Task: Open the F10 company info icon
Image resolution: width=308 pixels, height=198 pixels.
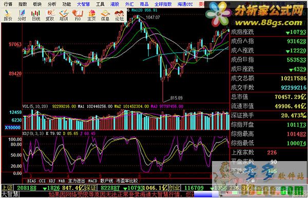Action: pyautogui.click(x=78, y=15)
